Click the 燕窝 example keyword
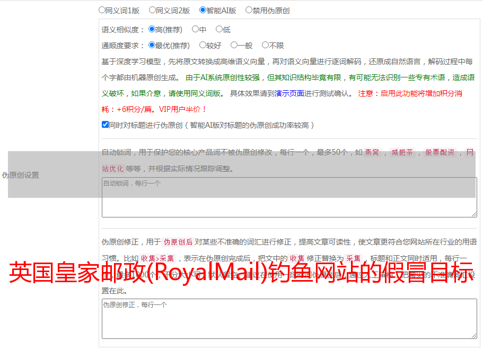This screenshot has width=483, height=349. 372,152
